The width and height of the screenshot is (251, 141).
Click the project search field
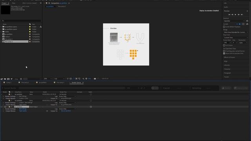coord(21,21)
